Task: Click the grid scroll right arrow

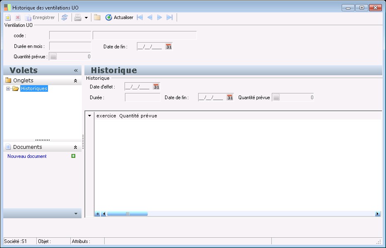Action: coord(378,214)
